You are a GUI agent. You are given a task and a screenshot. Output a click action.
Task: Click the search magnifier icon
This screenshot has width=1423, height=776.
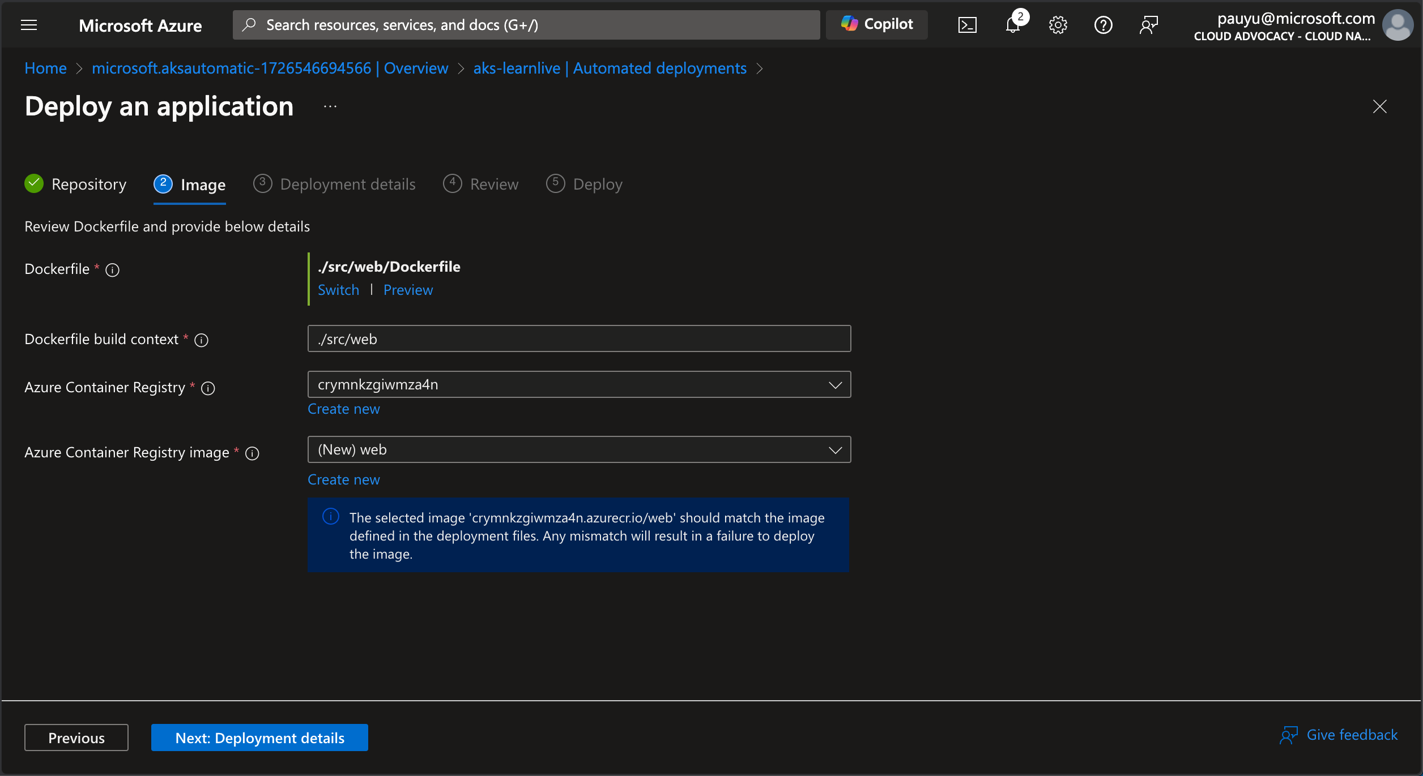tap(249, 25)
